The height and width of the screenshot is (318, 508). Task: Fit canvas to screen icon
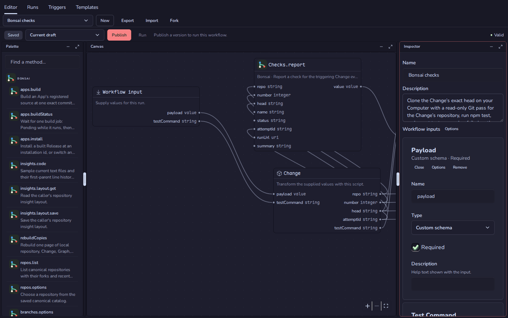386,306
